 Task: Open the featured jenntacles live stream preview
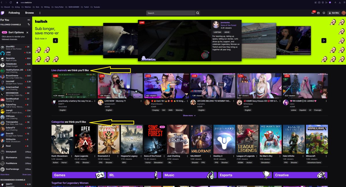coord(174,41)
